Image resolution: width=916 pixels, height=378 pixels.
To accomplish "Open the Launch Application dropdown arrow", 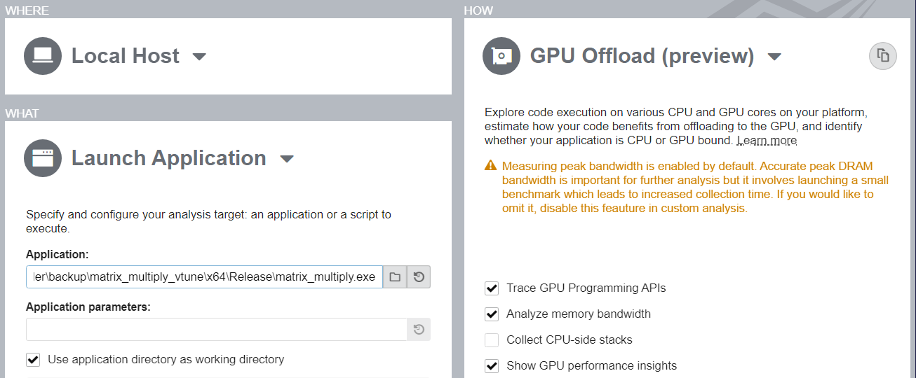I will (286, 159).
